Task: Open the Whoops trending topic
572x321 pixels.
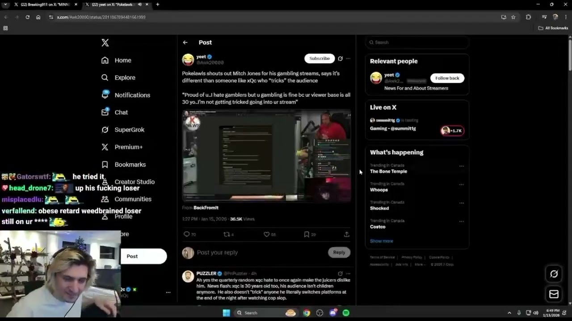Action: click(x=379, y=190)
